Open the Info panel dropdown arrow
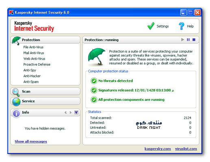Image resolution: width=210 pixels, height=162 pixels. pos(76,112)
